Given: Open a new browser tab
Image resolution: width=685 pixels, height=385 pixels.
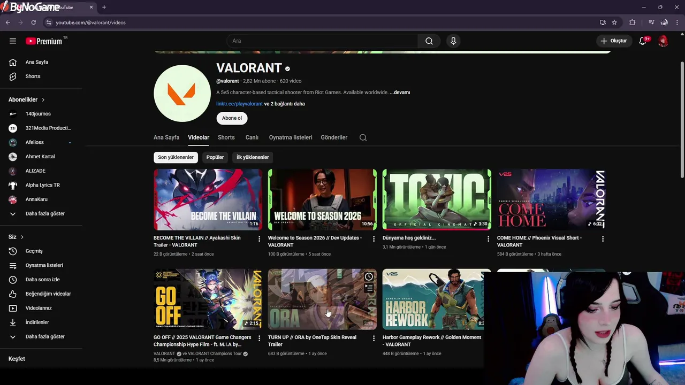Looking at the screenshot, I should [x=104, y=7].
